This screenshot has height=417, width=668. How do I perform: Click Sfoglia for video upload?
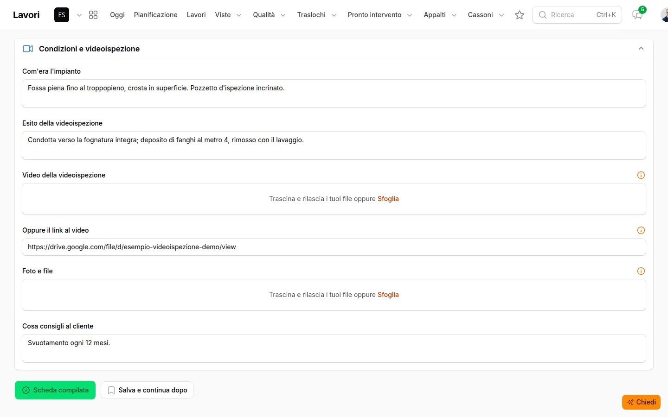[x=388, y=199]
